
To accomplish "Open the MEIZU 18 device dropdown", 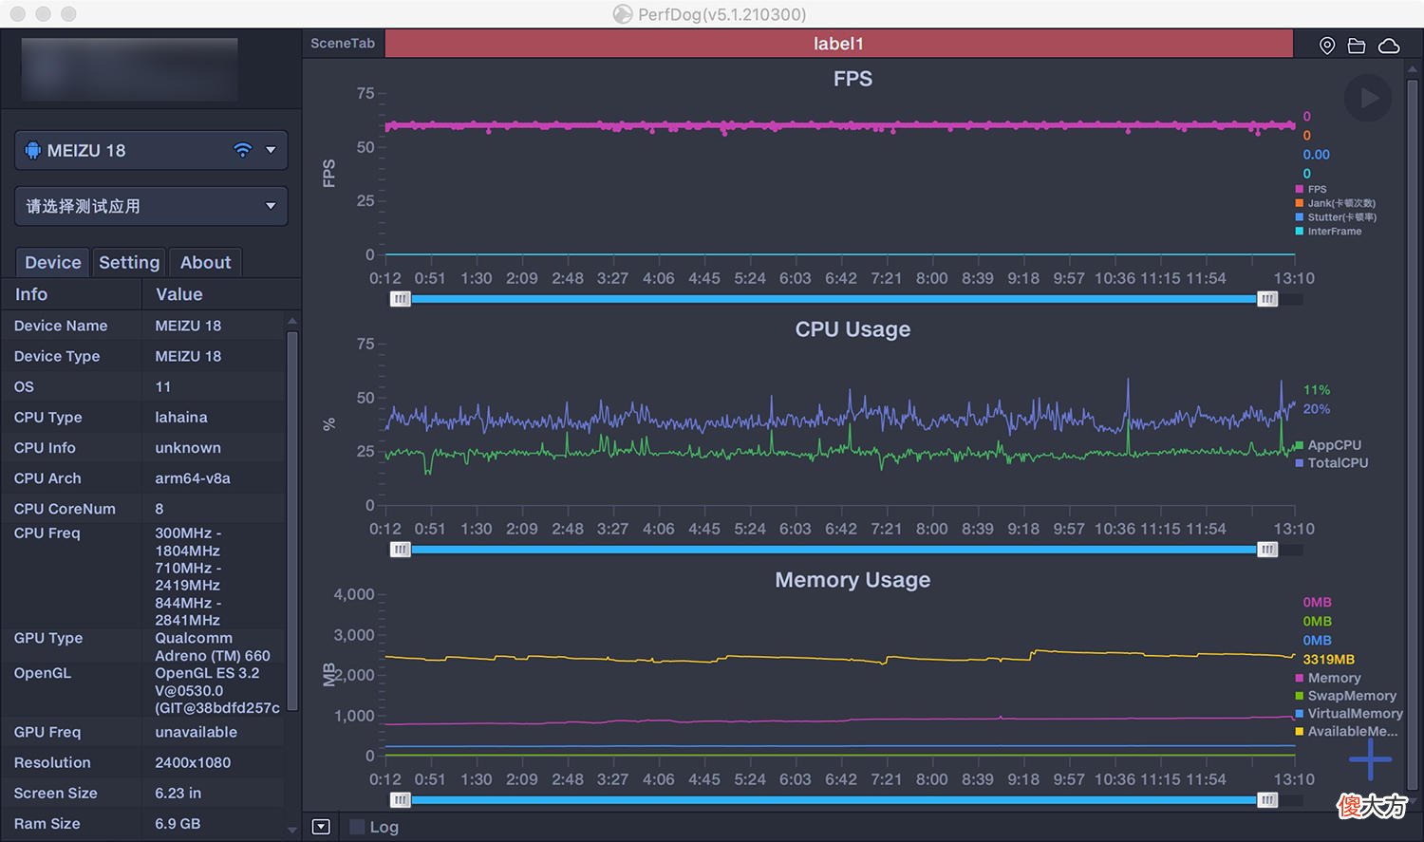I will (151, 150).
